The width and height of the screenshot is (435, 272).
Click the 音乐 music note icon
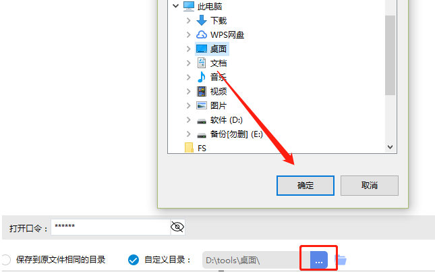(202, 77)
